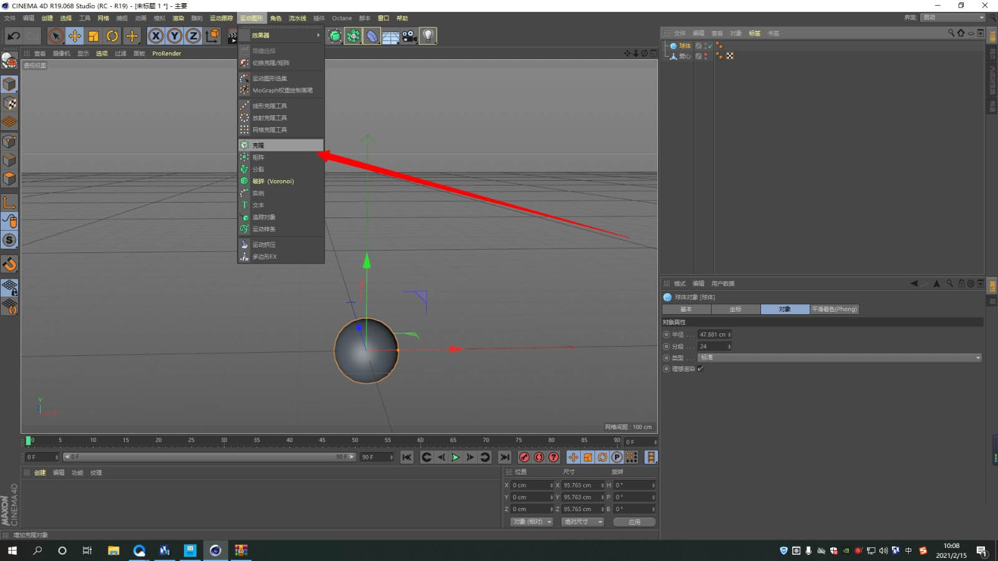Click the record active objects button
Screen dimensions: 998x561
click(x=525, y=458)
